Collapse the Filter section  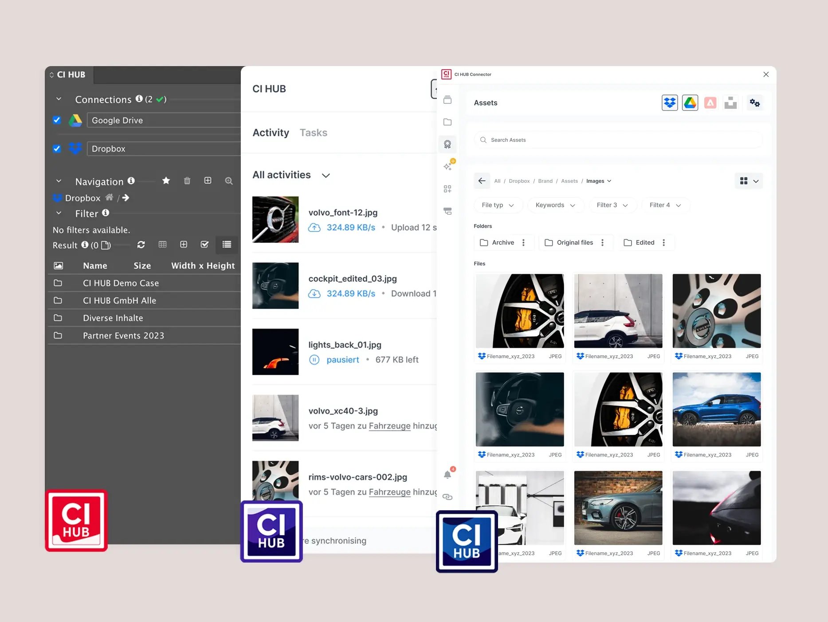(x=59, y=213)
